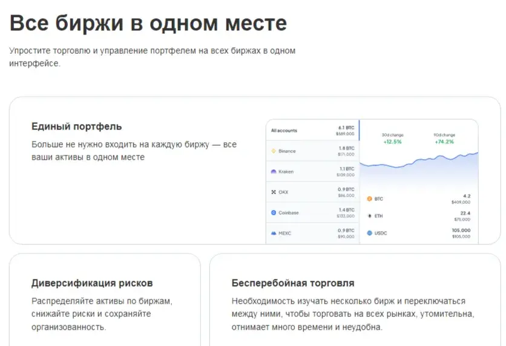
Task: Click the 1.4 BTC Coinbase balance
Action: [x=346, y=210]
